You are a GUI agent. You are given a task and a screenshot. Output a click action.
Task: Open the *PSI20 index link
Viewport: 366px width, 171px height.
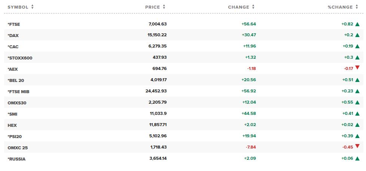click(x=15, y=136)
